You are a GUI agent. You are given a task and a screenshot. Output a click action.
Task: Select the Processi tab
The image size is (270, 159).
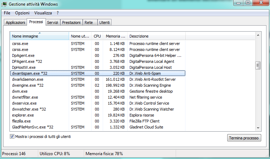(36, 22)
